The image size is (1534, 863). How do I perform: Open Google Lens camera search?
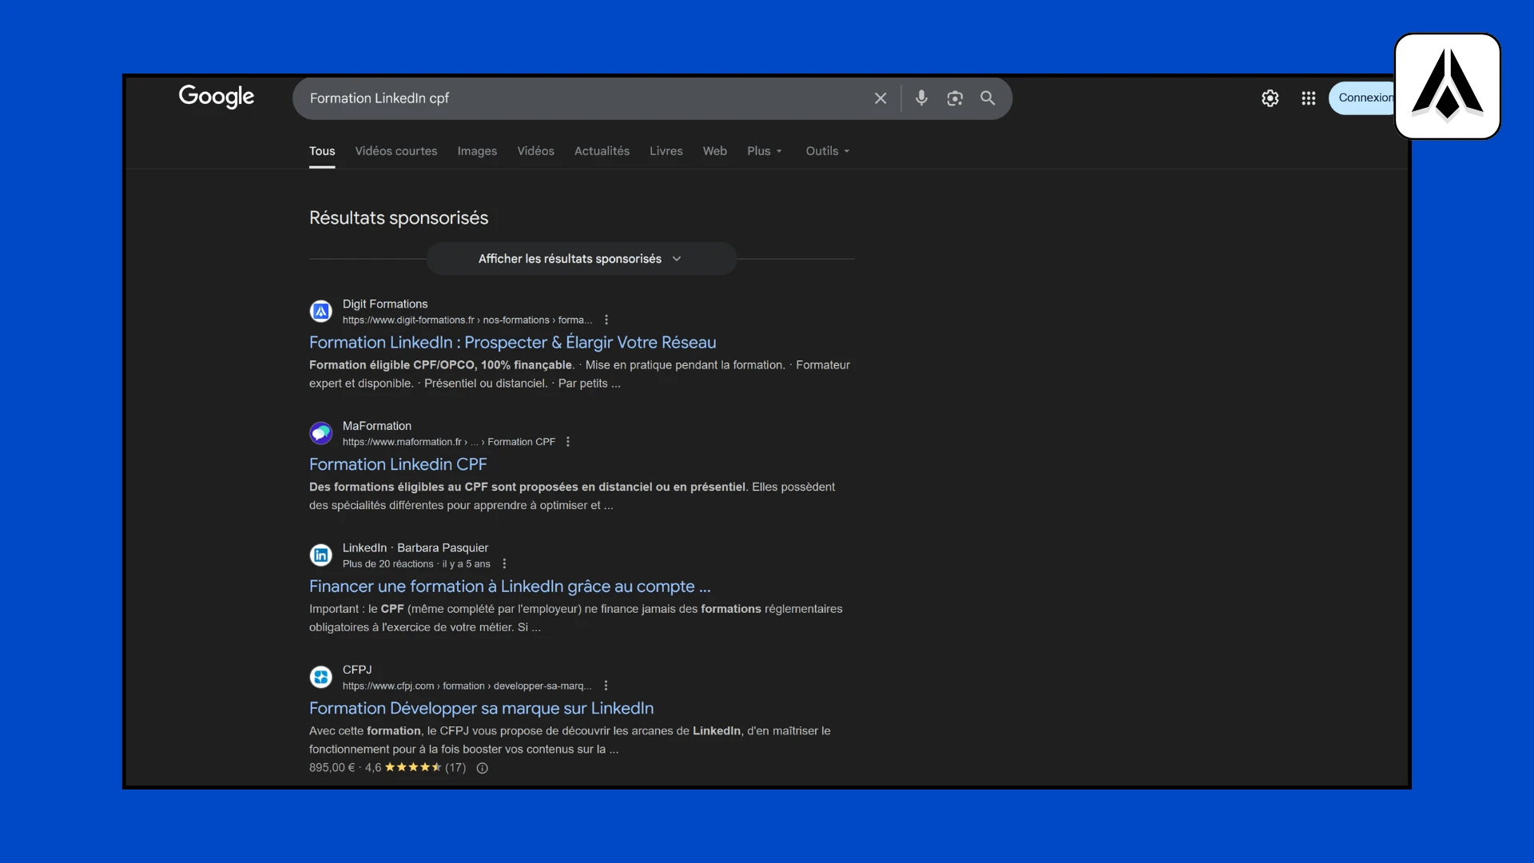[955, 97]
